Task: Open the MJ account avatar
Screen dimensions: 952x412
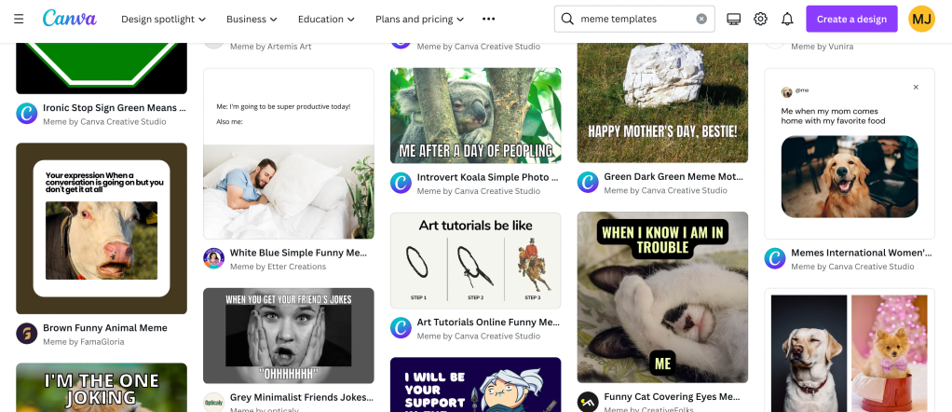Action: (921, 19)
